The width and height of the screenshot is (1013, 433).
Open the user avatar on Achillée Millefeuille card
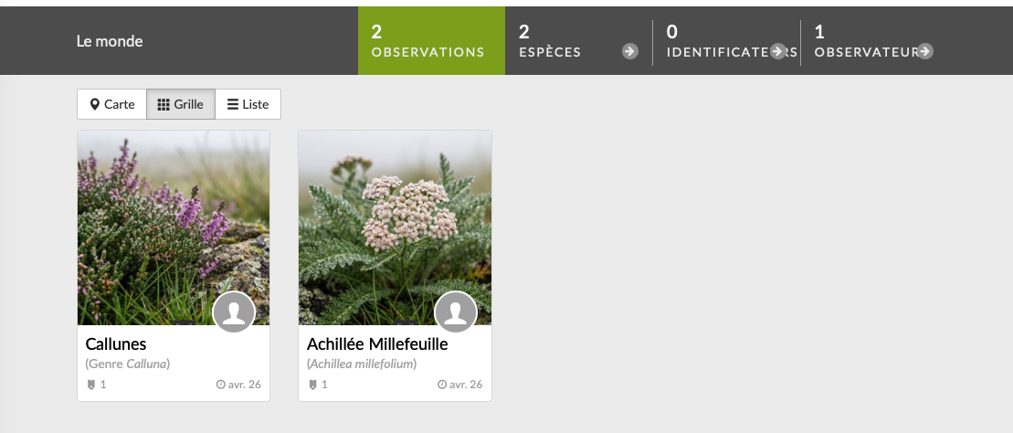tap(456, 312)
